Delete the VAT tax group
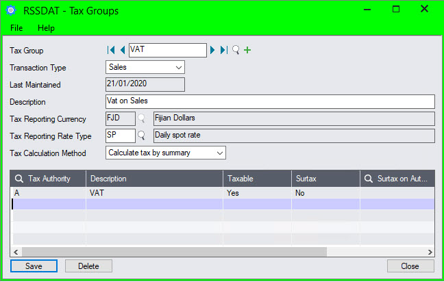Image resolution: width=444 pixels, height=282 pixels. (x=88, y=266)
